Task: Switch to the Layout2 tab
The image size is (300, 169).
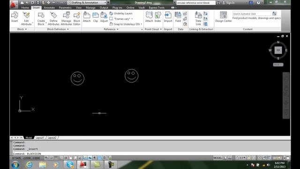Action: 52,138
